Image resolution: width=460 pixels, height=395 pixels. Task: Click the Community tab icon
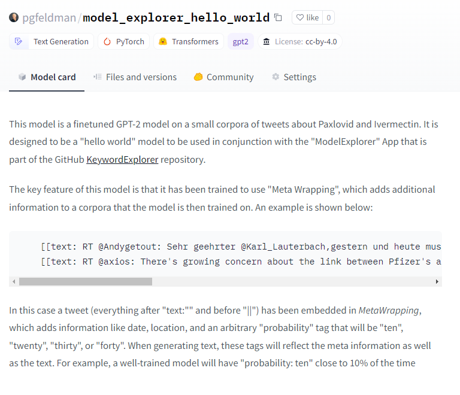click(198, 77)
